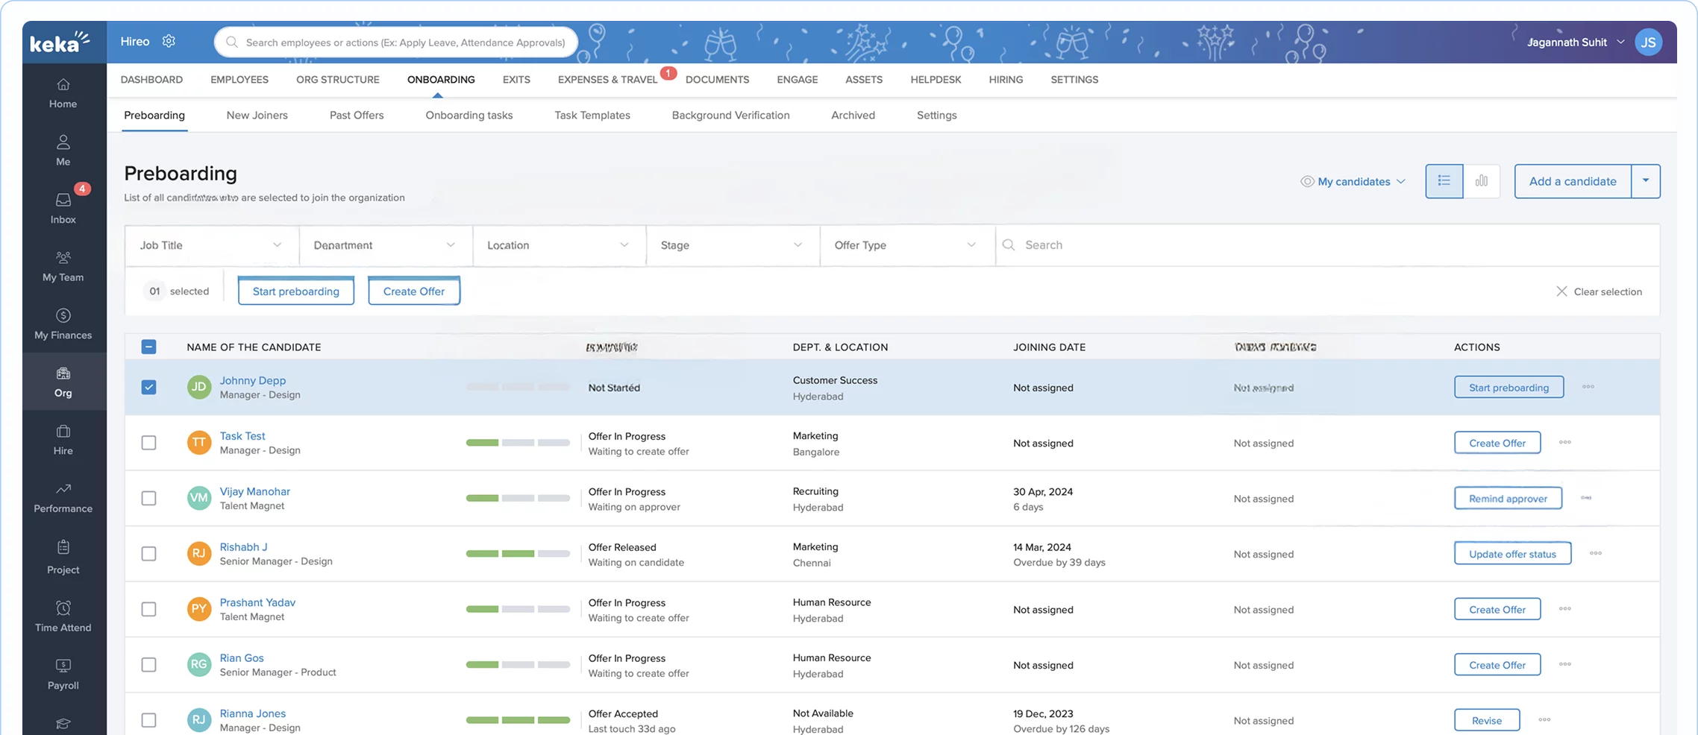The width and height of the screenshot is (1698, 735).
Task: Open the Hire module
Action: (63, 439)
